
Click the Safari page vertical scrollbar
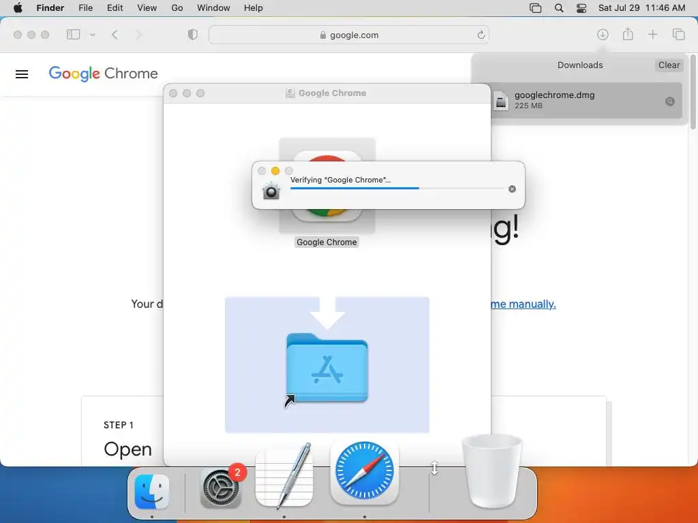pyautogui.click(x=693, y=92)
